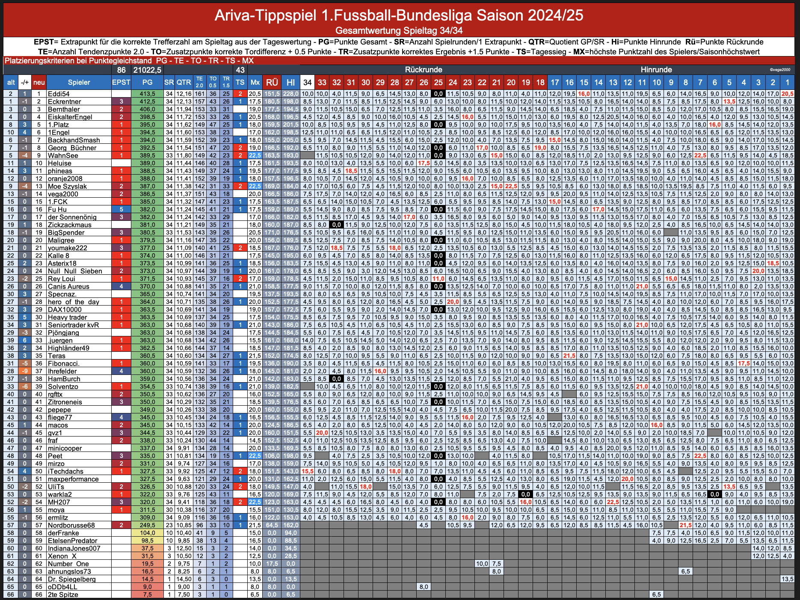Select the 'RÜ' column header
Screen dimensions: 800x600
[272, 82]
